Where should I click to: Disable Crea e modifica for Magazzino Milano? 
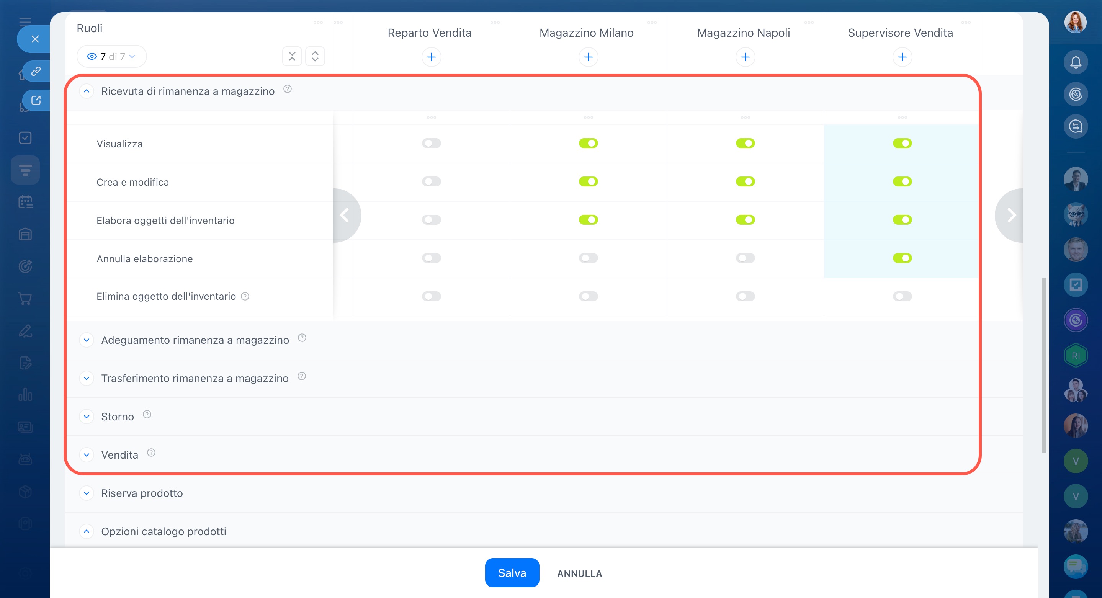[x=588, y=181]
